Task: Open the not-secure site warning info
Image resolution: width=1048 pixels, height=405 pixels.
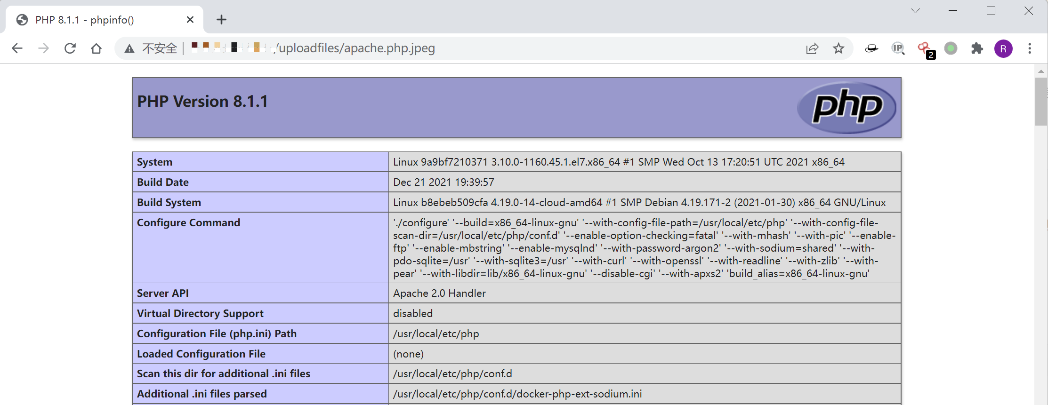Action: coord(151,48)
